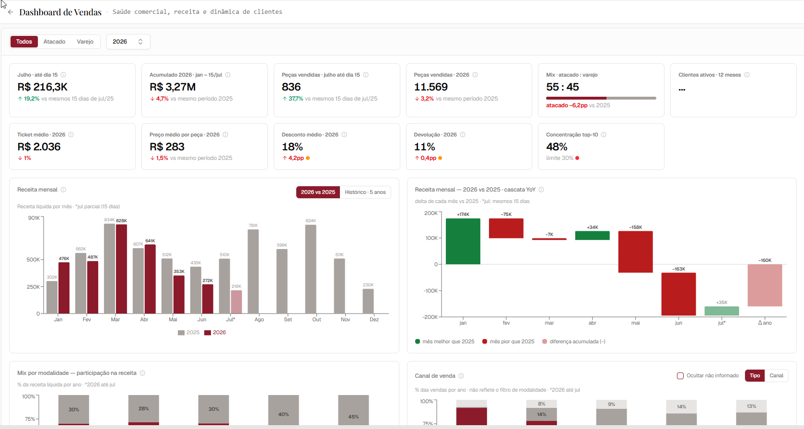The width and height of the screenshot is (804, 429).
Task: Click R$ 3,27M accumulated value
Action: 173,87
